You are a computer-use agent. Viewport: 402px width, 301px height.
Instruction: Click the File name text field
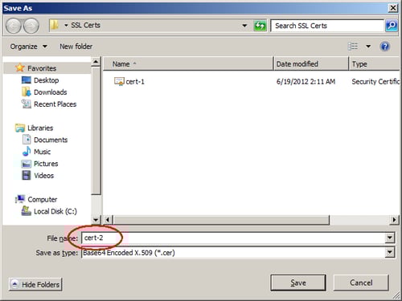tap(233, 238)
